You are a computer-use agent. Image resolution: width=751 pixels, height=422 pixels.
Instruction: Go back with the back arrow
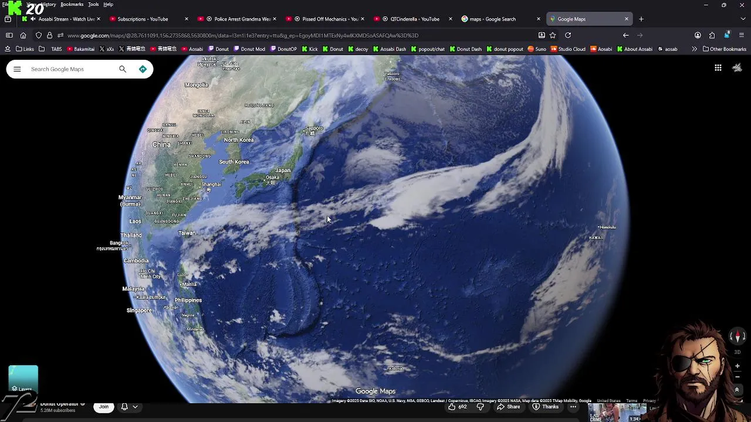tap(625, 35)
